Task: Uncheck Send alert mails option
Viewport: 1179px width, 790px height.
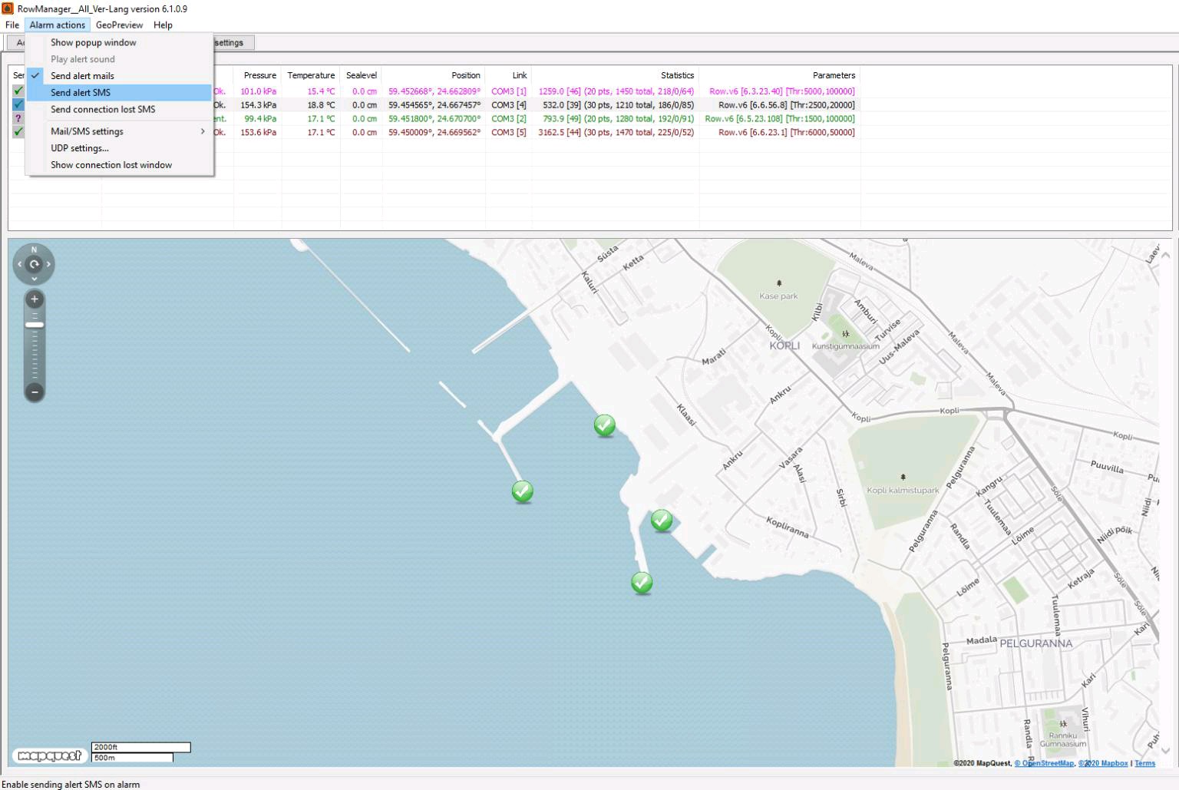Action: point(82,76)
